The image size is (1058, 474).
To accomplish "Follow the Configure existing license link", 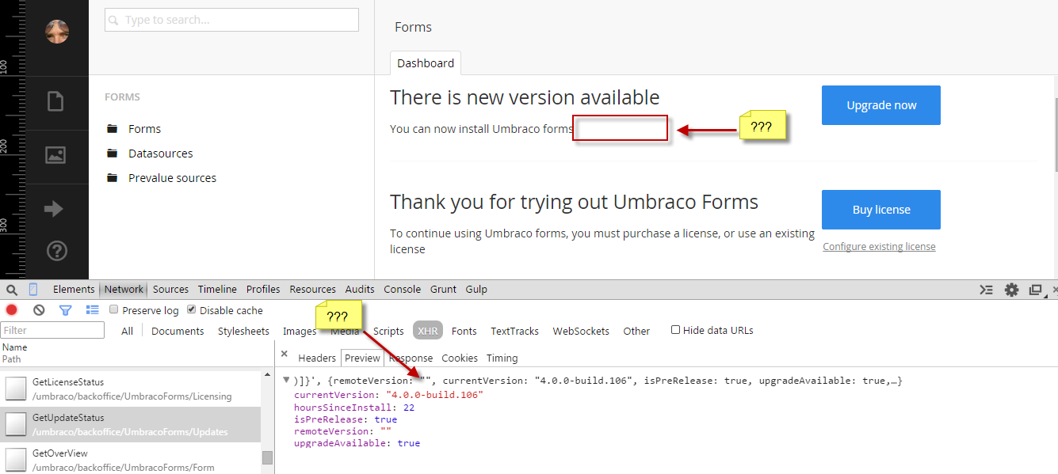I will click(x=879, y=247).
